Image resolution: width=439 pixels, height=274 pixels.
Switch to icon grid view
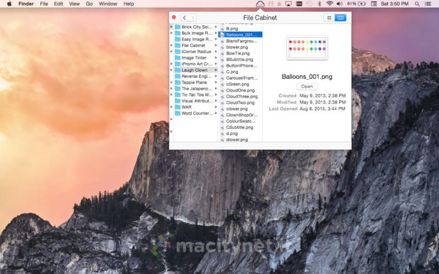tap(329, 18)
